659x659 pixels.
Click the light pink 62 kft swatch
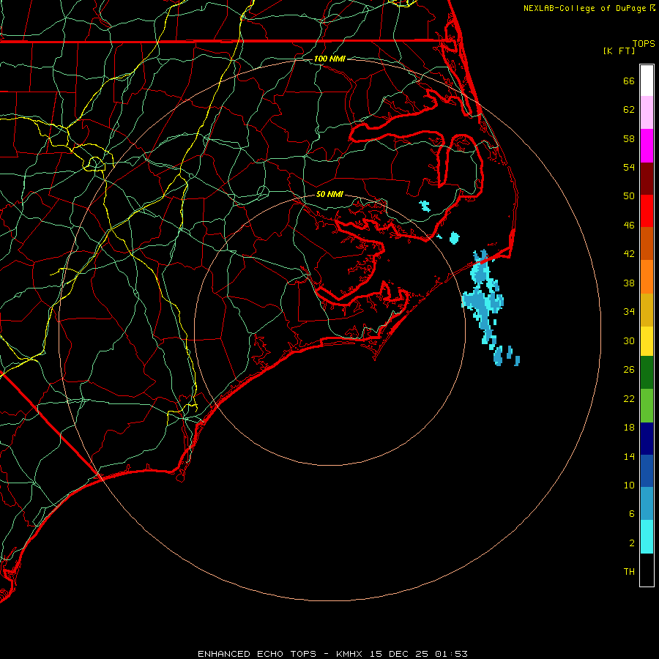[x=647, y=113]
